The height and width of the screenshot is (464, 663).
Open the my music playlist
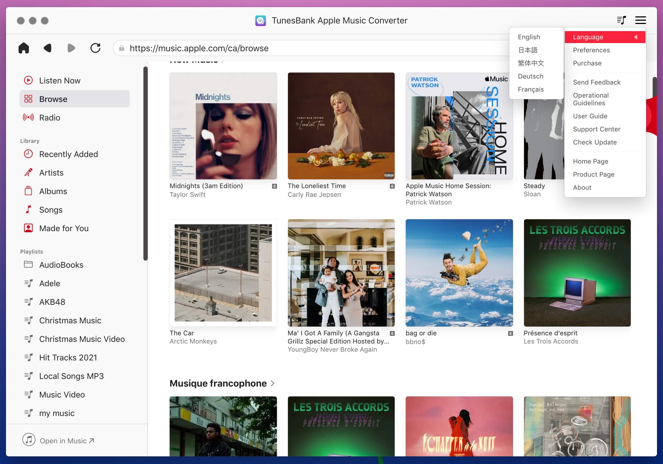click(x=74, y=413)
